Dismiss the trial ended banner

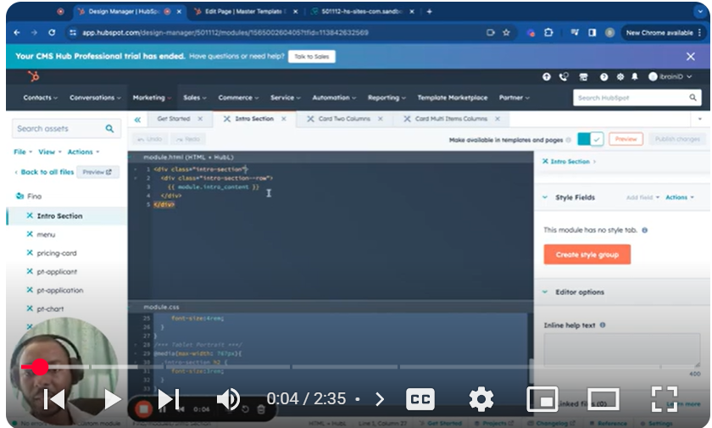pos(691,56)
